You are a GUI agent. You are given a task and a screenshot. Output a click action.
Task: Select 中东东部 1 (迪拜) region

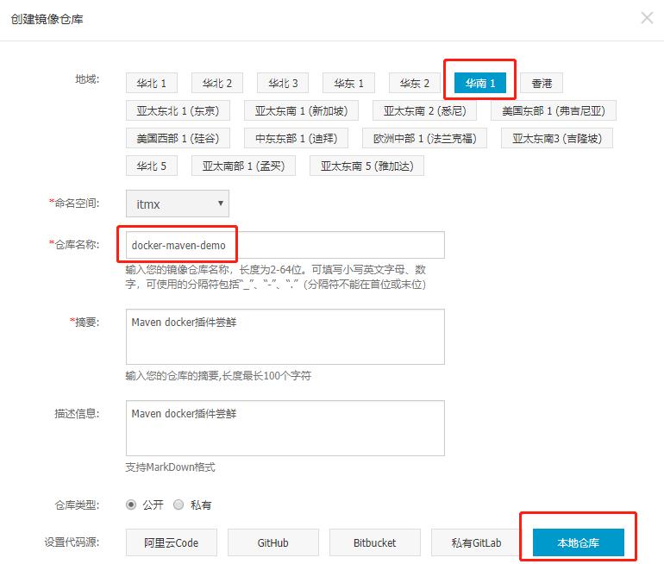(296, 138)
